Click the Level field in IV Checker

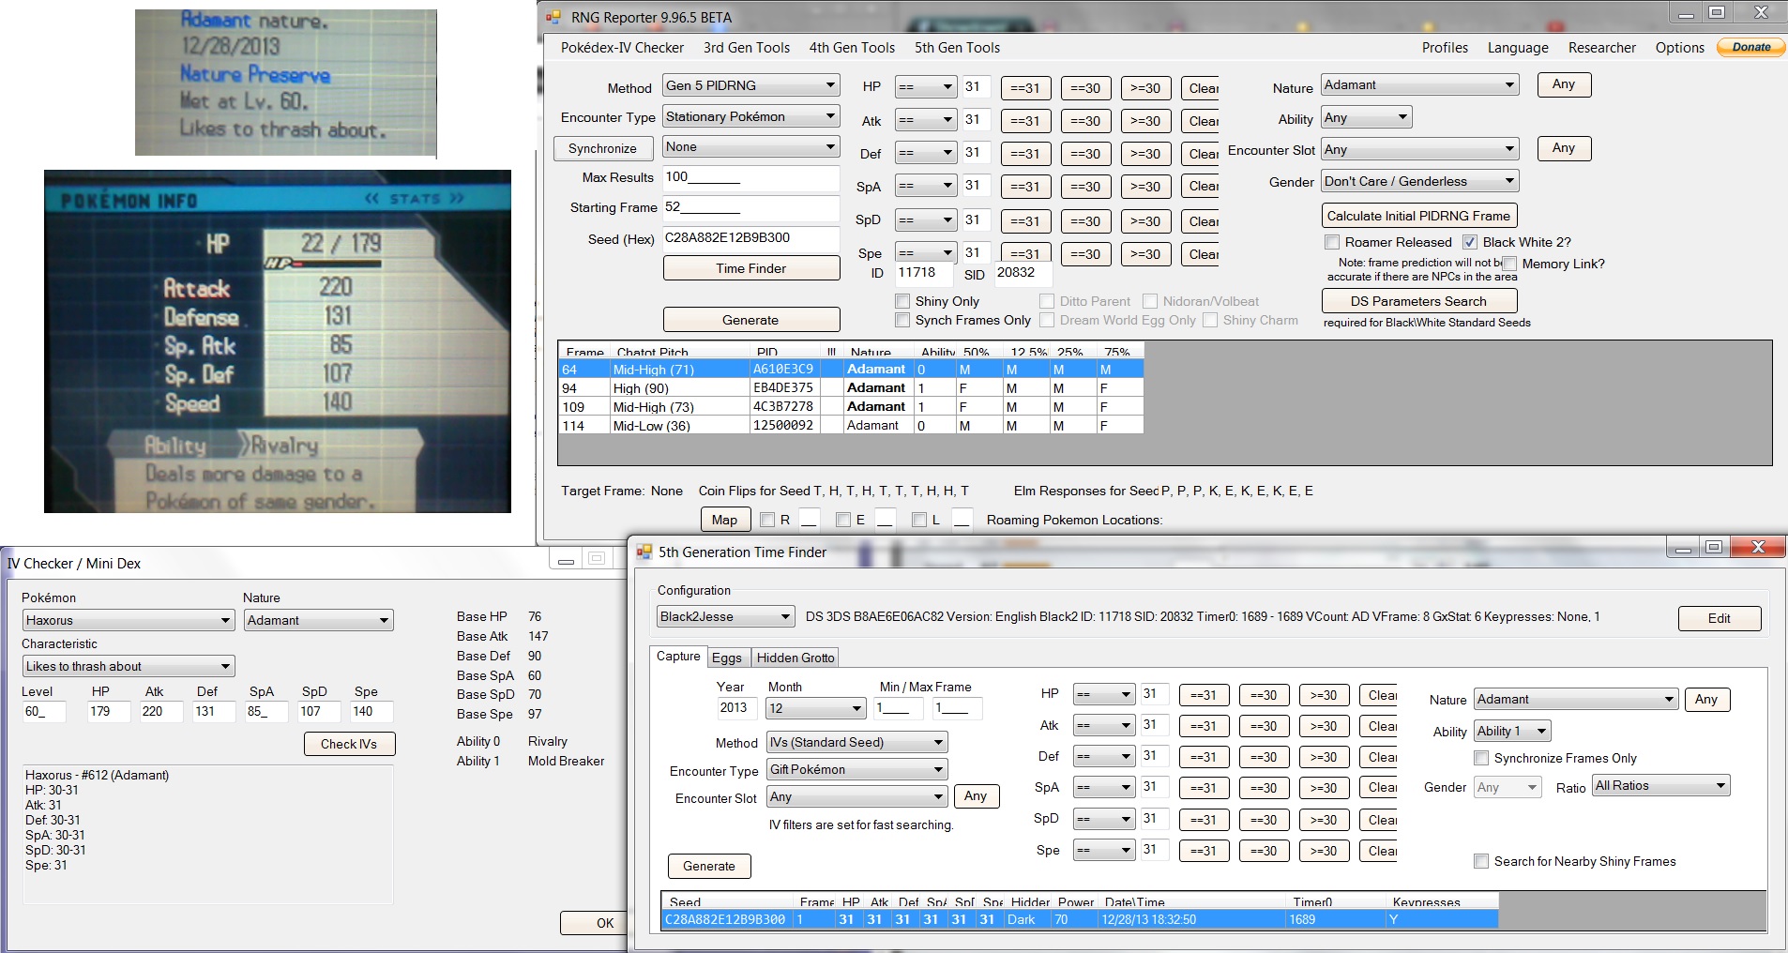tap(44, 712)
